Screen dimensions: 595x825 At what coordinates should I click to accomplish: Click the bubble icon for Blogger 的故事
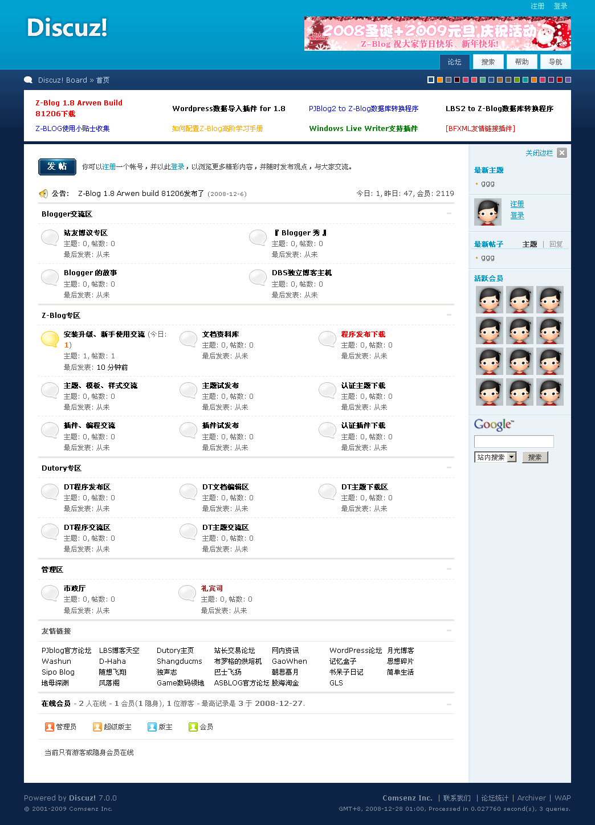click(x=50, y=277)
